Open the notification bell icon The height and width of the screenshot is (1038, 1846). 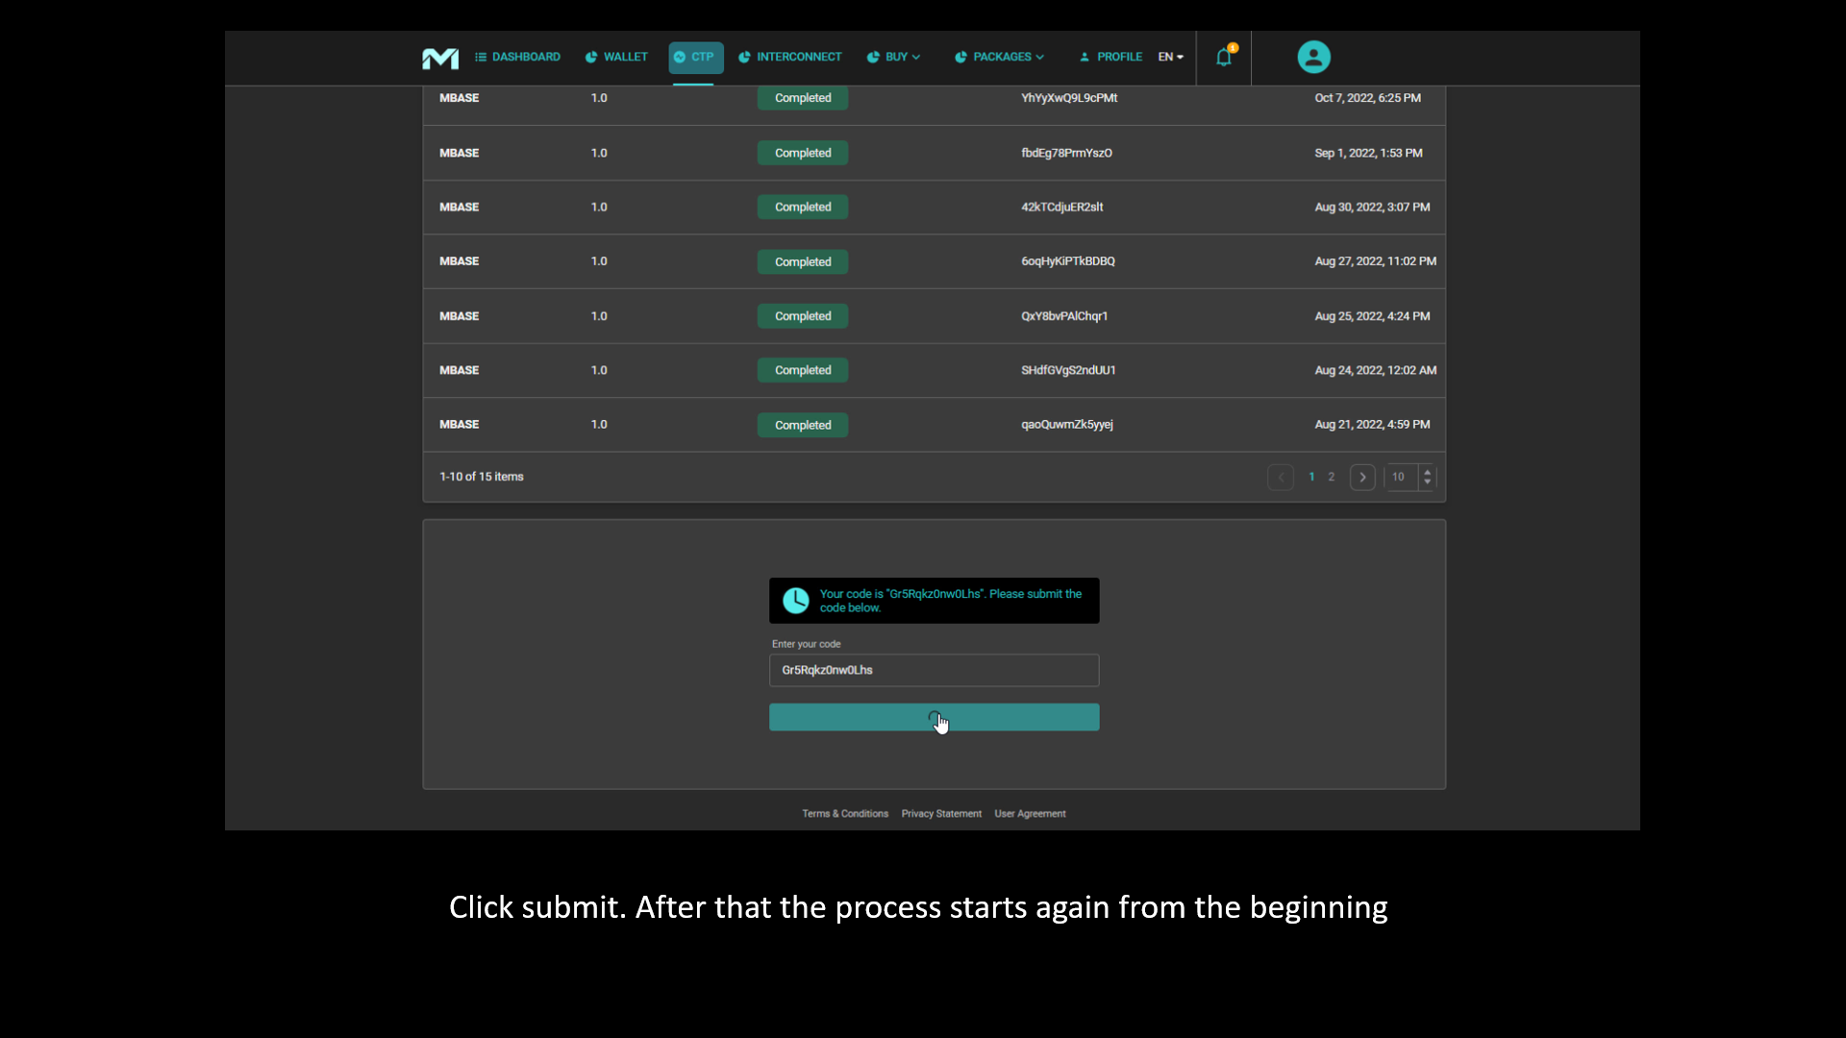1223,57
